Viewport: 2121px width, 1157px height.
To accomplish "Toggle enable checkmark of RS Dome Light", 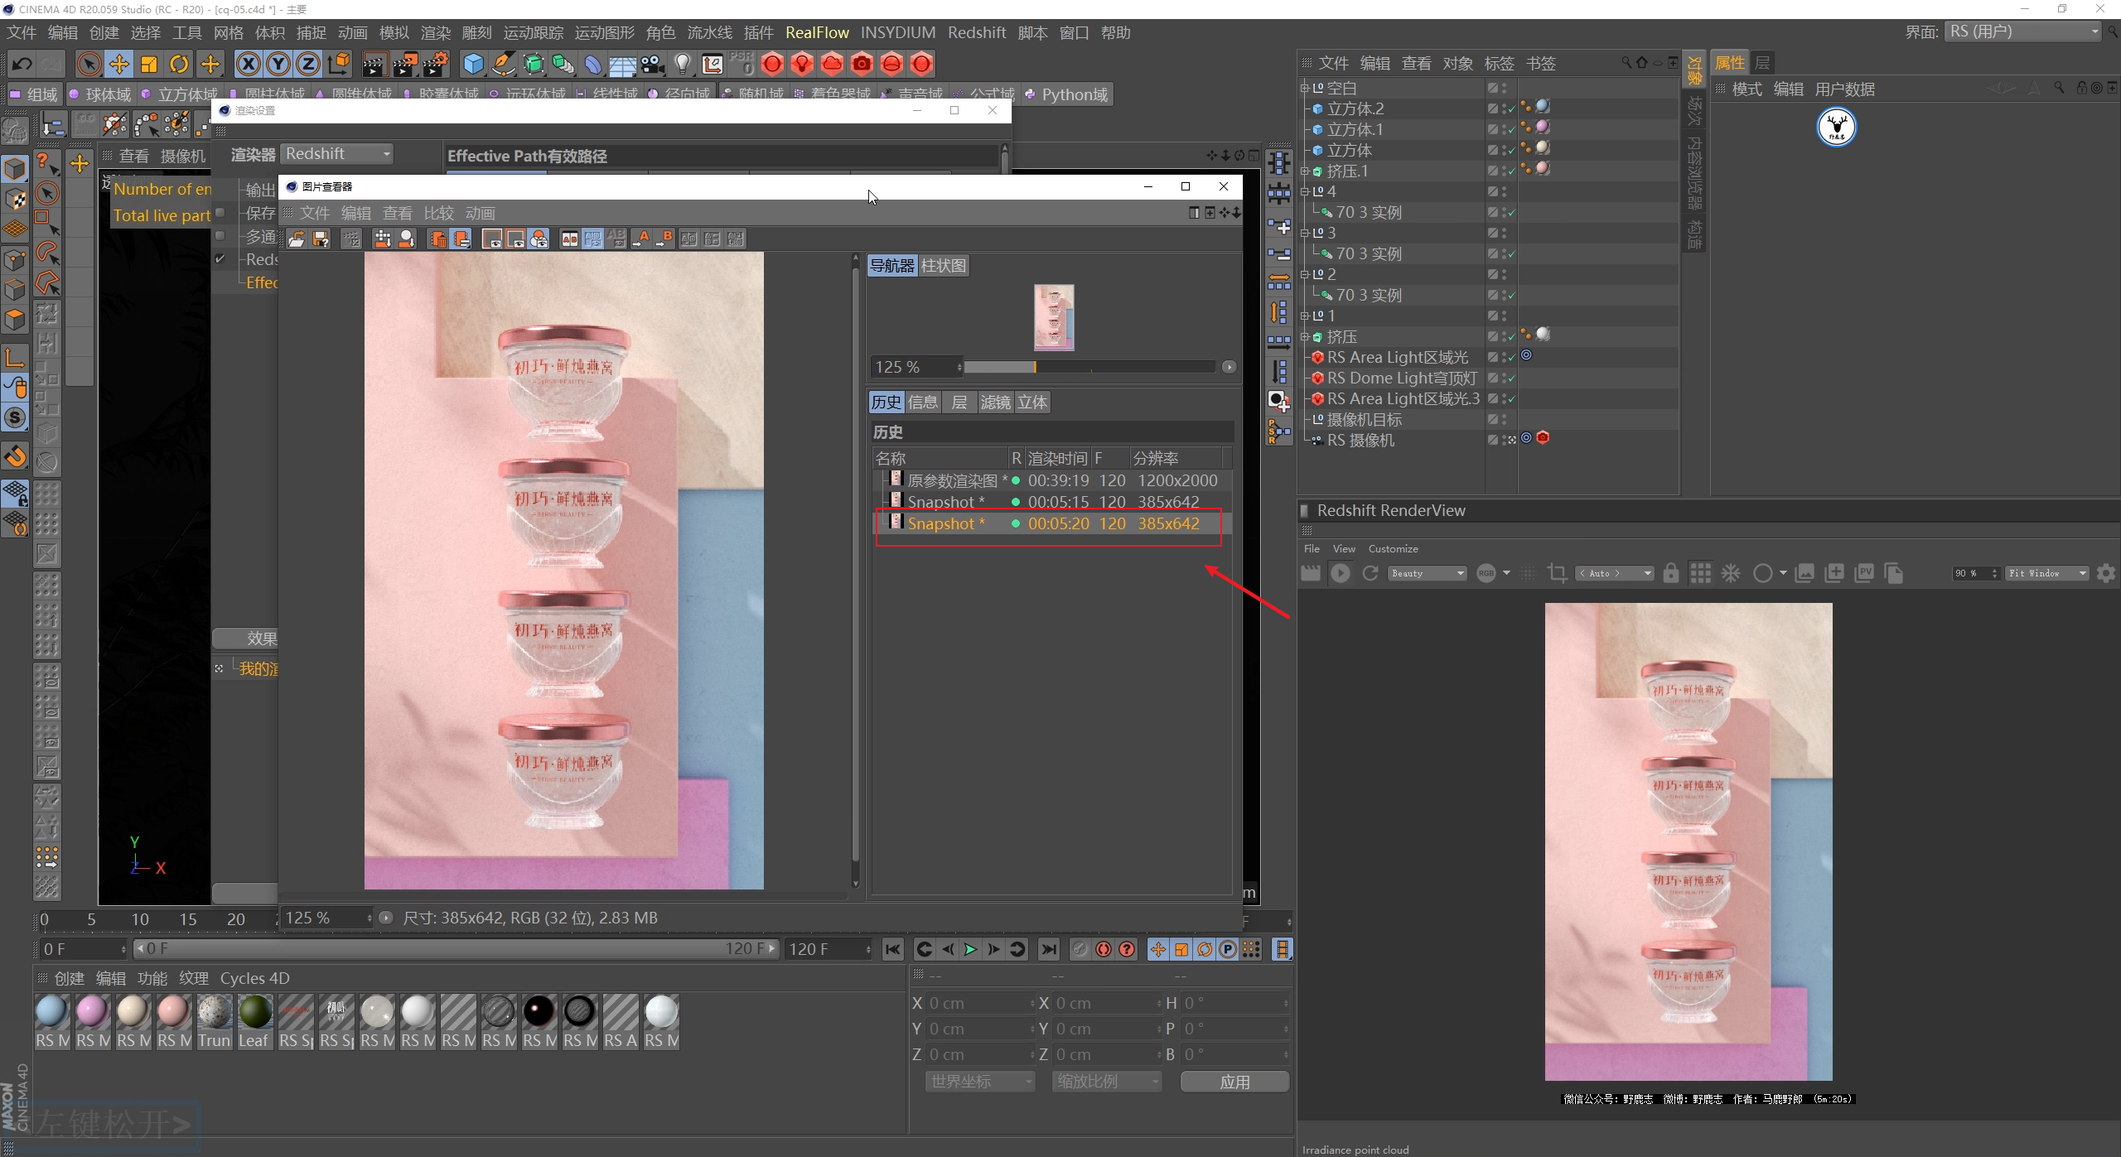I will click(1511, 378).
